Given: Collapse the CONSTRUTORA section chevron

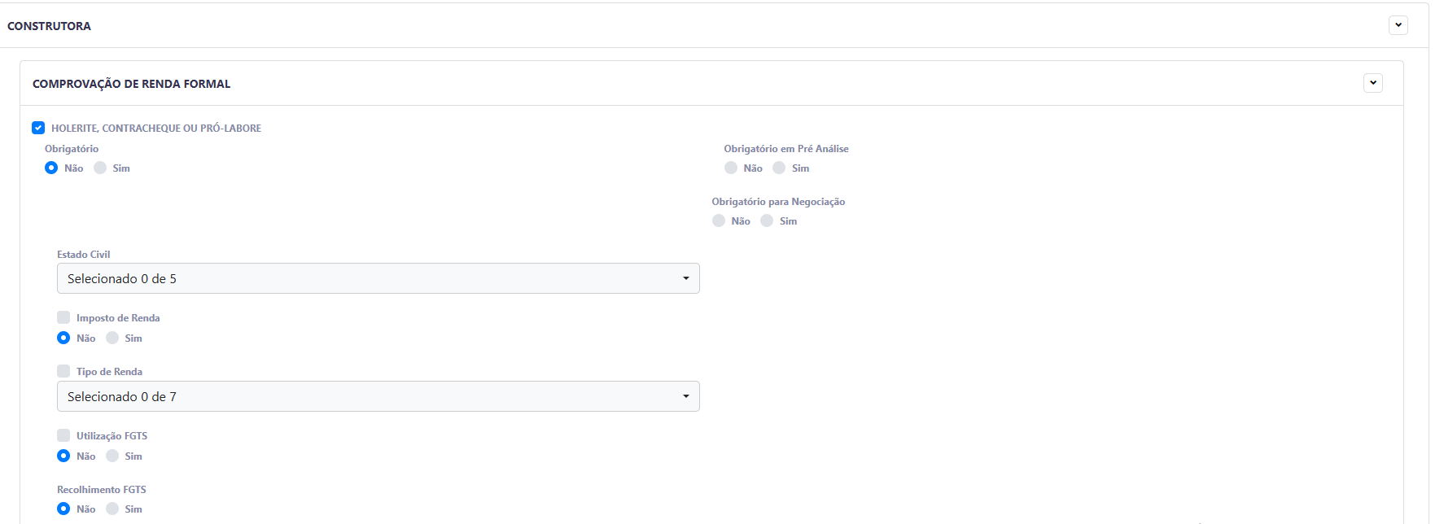Looking at the screenshot, I should [1398, 25].
